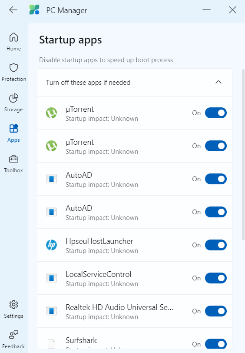The height and width of the screenshot is (353, 245).
Task: Select the HpseuHostLauncher name text
Action: click(99, 241)
